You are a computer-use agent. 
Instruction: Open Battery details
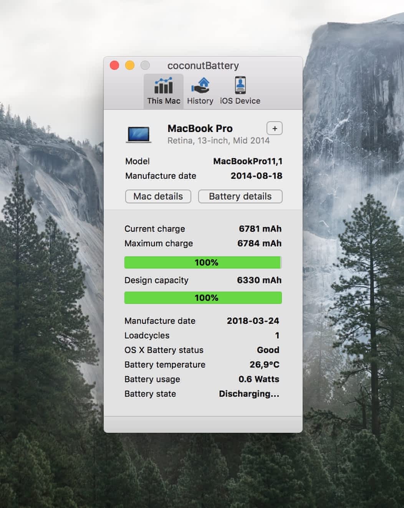tap(240, 196)
